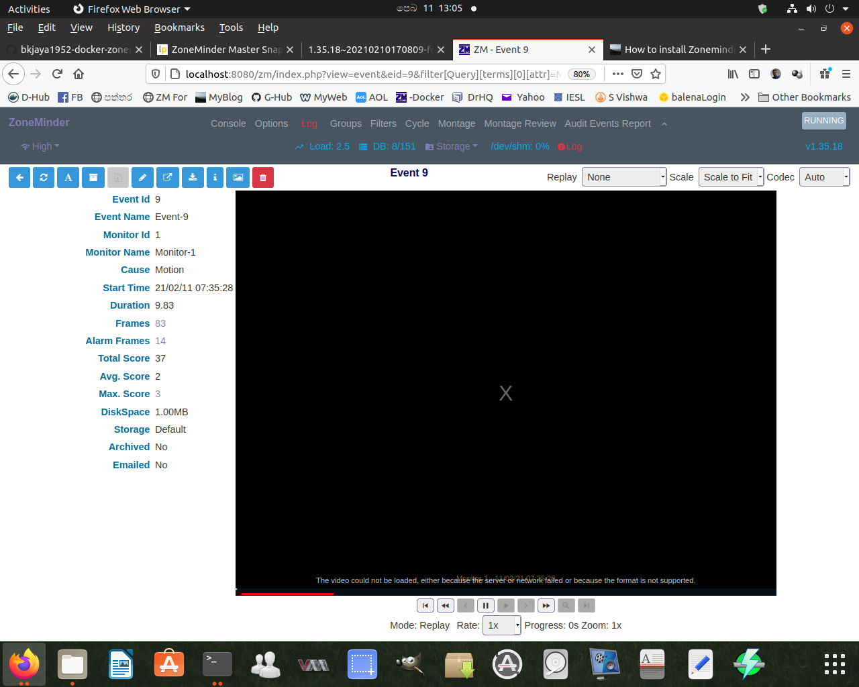This screenshot has height=687, width=859.
Task: Open the Codec Auto dropdown
Action: click(x=824, y=177)
